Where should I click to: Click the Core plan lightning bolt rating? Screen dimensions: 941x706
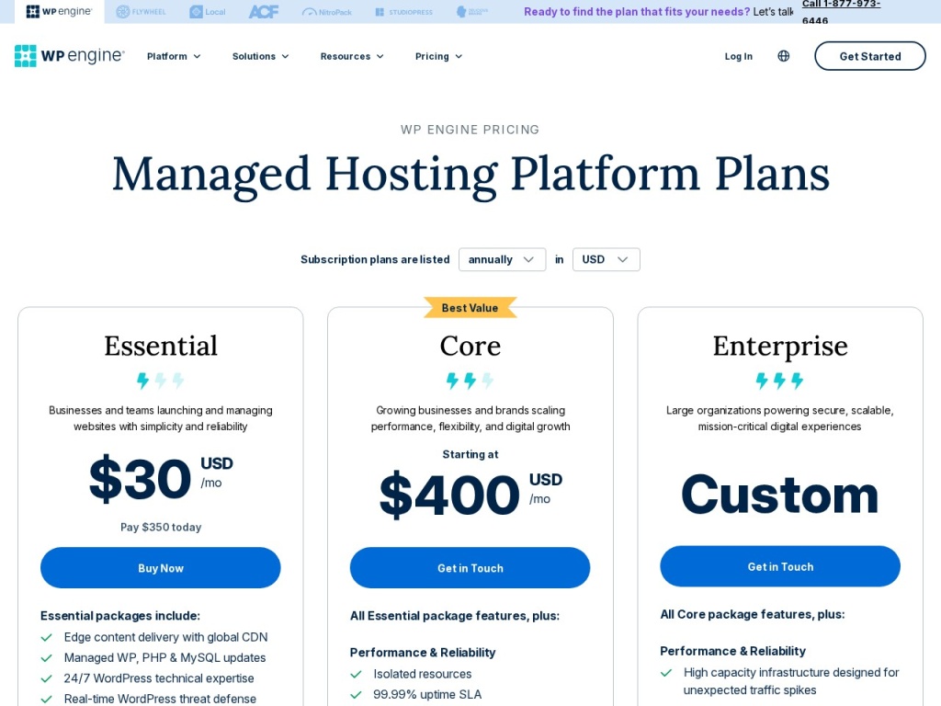[x=470, y=381]
